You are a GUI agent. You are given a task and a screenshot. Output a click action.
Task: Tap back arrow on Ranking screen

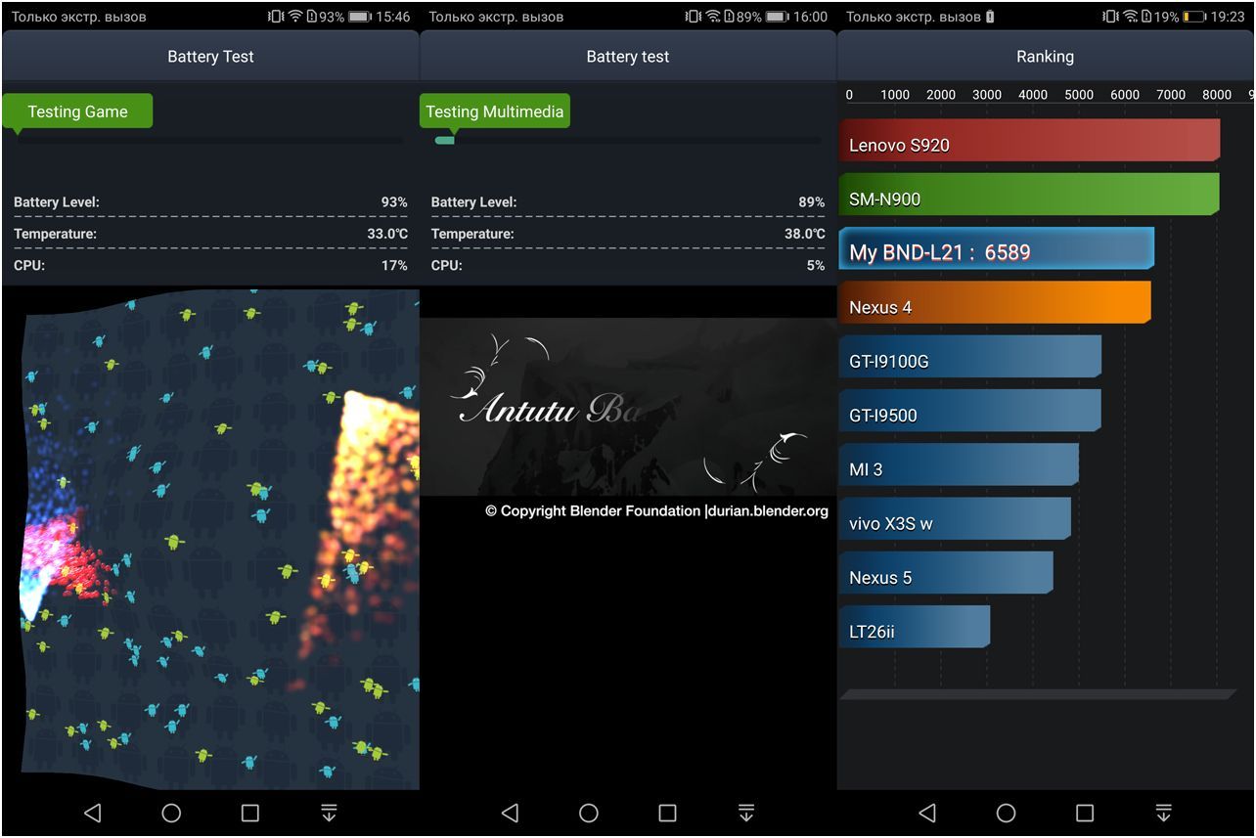tap(927, 813)
